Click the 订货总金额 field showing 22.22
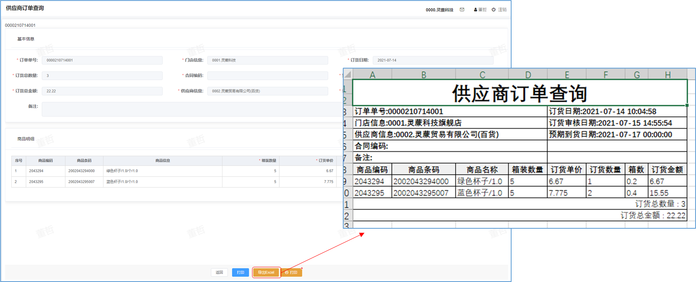Image resolution: width=696 pixels, height=282 pixels. (x=102, y=91)
